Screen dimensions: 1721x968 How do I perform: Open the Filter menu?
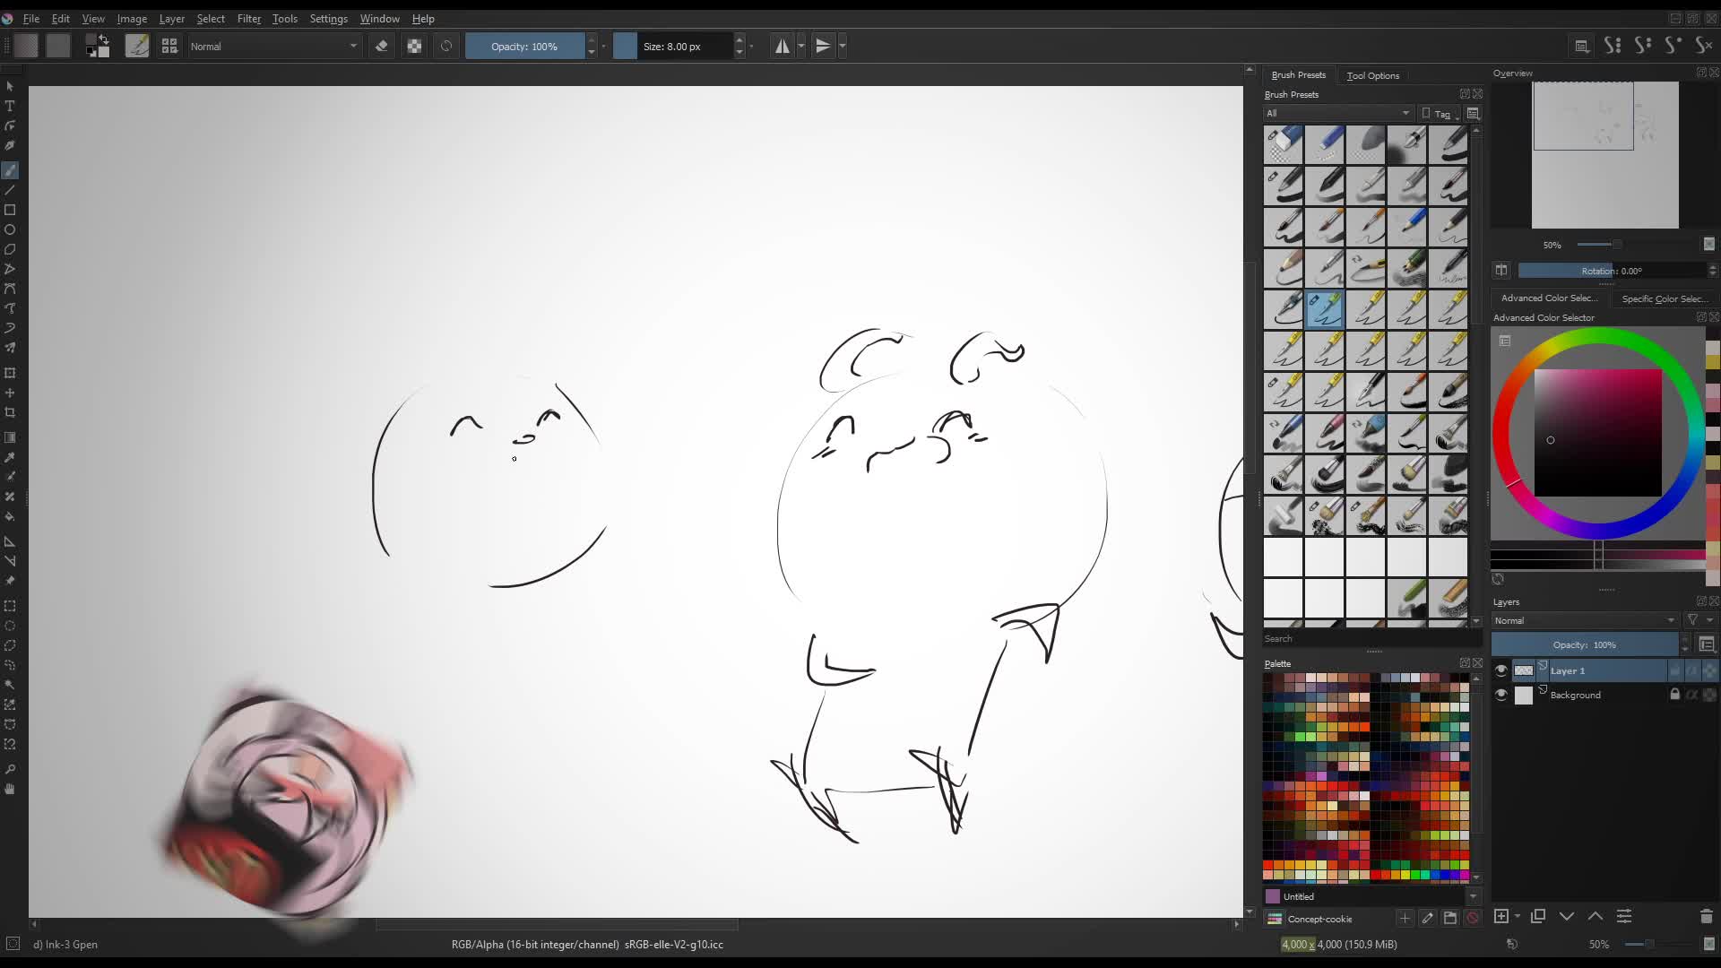248,18
